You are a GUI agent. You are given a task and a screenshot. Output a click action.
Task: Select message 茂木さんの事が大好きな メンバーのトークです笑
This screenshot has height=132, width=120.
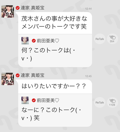coord(55,23)
